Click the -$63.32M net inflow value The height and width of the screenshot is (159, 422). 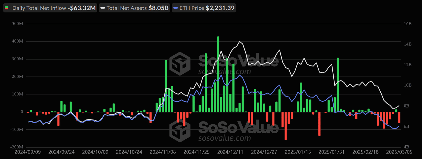click(x=81, y=8)
